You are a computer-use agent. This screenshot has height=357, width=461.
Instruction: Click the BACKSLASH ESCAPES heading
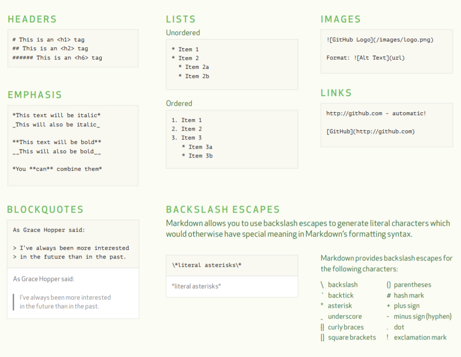223,210
